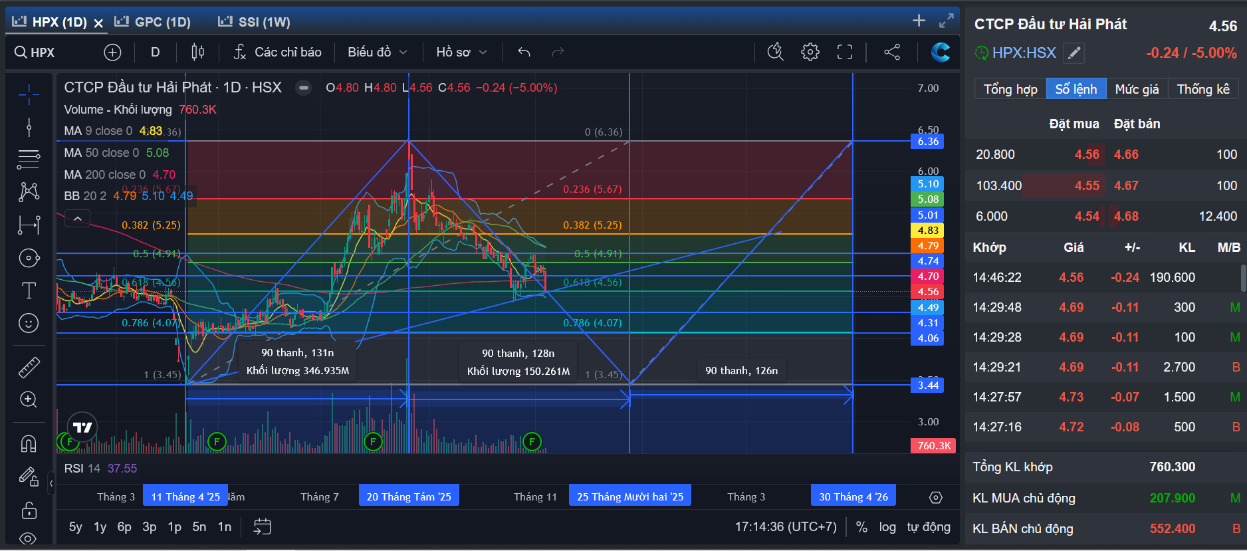Redo the last chart action
The width and height of the screenshot is (1247, 551).
click(x=558, y=52)
